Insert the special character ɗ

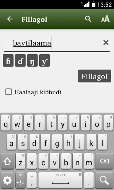tap(20, 61)
